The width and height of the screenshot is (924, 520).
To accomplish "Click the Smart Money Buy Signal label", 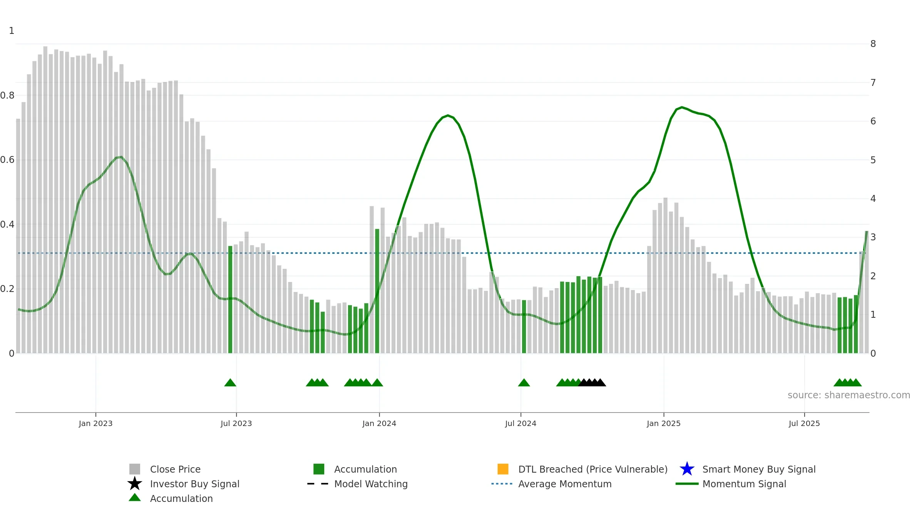I will tap(759, 469).
